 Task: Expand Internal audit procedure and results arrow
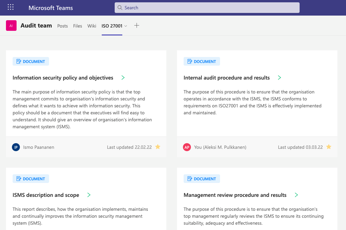(280, 78)
